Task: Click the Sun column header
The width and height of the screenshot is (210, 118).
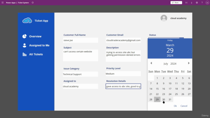Action: click(151, 71)
